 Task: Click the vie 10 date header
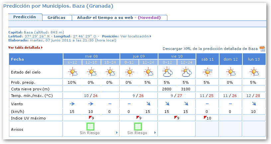coord(177,56)
